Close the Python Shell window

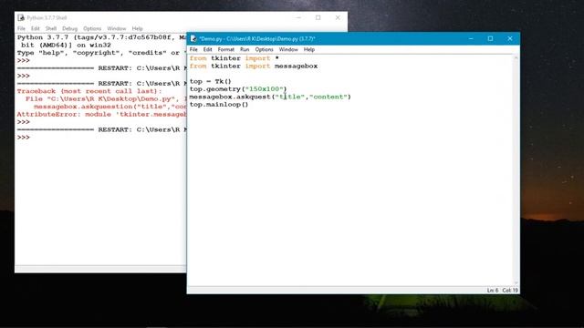(338, 18)
